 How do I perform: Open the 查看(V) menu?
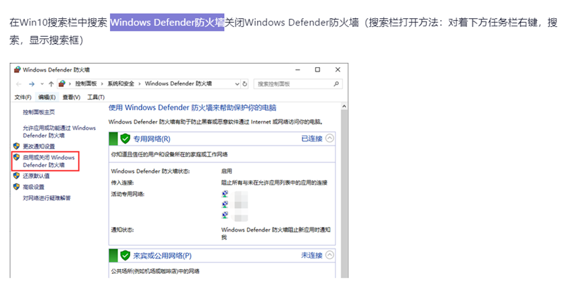click(x=71, y=97)
